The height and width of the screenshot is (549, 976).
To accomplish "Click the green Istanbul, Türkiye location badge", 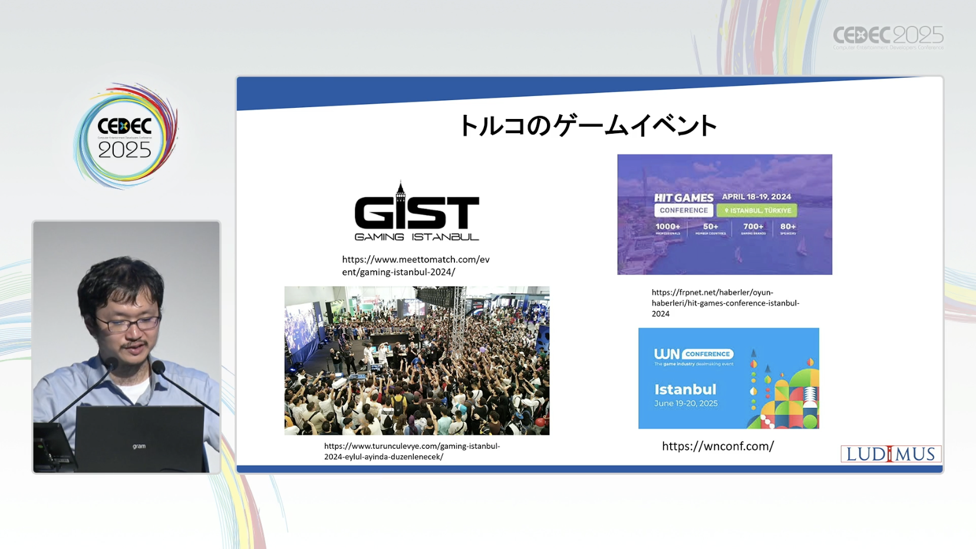I will pyautogui.click(x=757, y=210).
